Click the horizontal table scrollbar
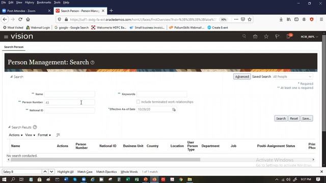This screenshot has width=326, height=183. [105, 160]
